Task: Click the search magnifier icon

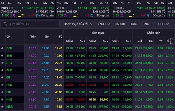Action: [5, 24]
